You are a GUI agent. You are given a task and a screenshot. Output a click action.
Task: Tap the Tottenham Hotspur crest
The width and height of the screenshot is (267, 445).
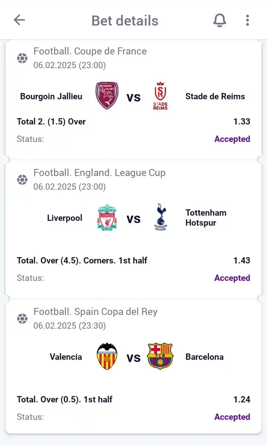[161, 217]
